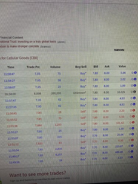Click the red info icon on the 11:51:12 sell row
Screen dimensions: 138x184
click(132, 140)
